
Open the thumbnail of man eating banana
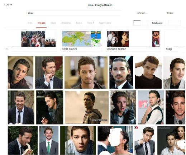click(x=23, y=140)
